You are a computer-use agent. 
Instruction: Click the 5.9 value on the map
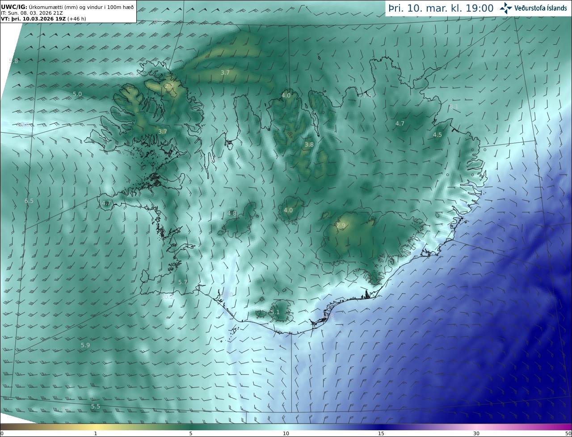click(x=85, y=345)
